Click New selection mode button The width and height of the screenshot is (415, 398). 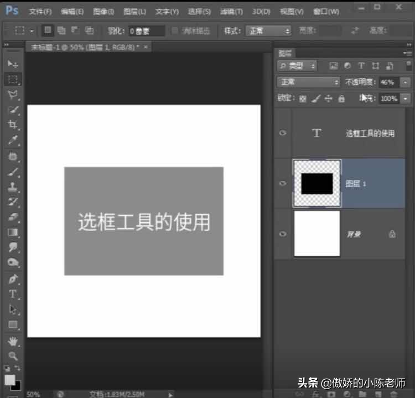pyautogui.click(x=48, y=30)
